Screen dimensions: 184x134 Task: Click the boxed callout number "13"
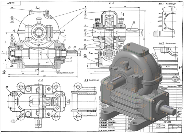click(85, 57)
